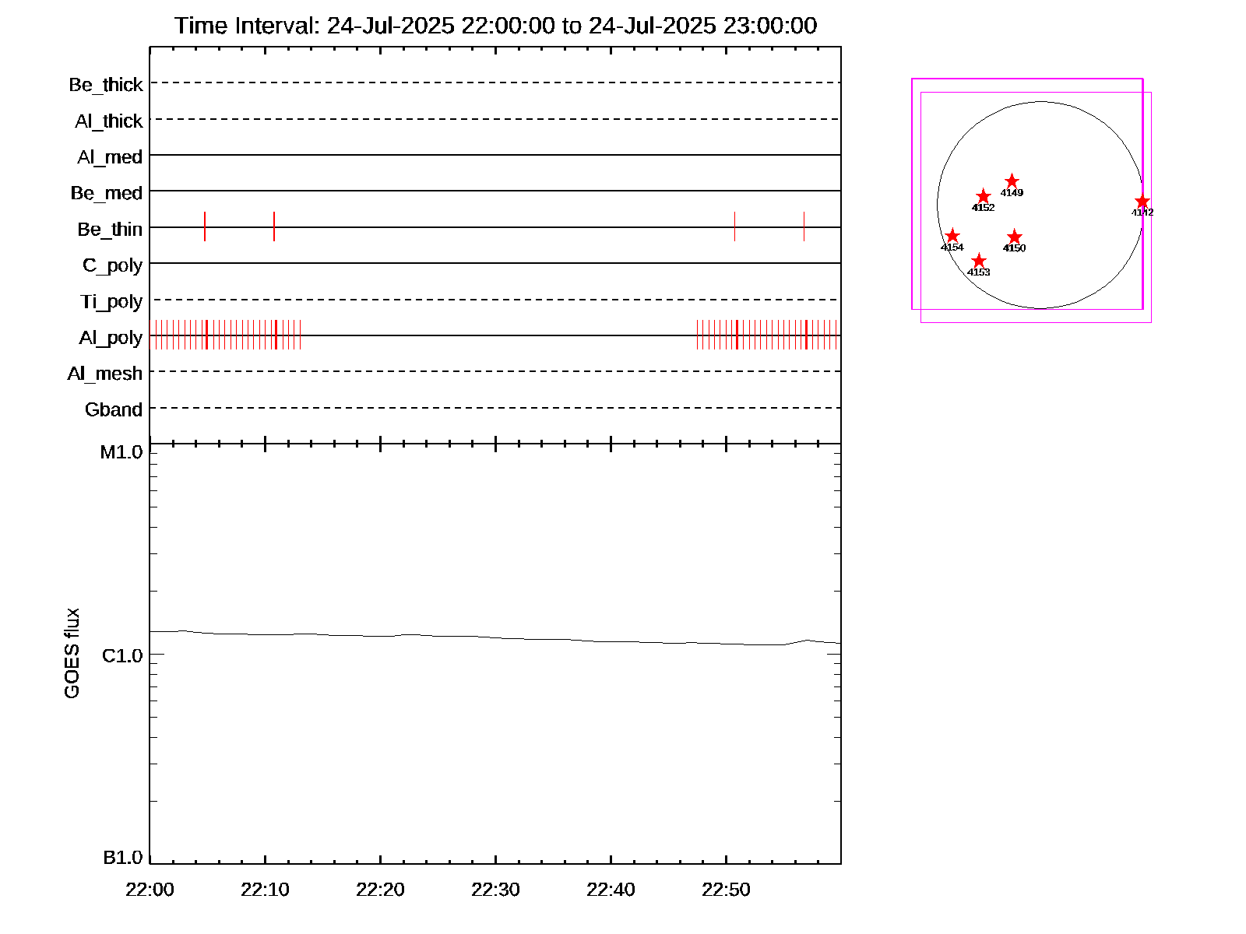The height and width of the screenshot is (934, 1246).
Task: Click the Time Interval title text
Action: point(495,26)
